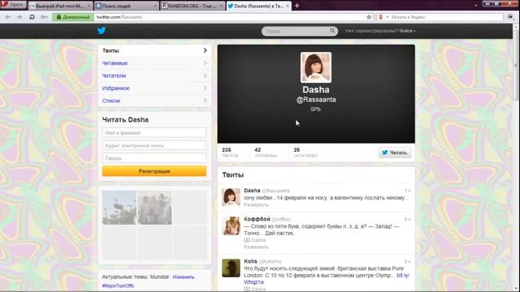Close the Dasha Twitter tab
Viewport: 520px width, 292px height.
(x=287, y=6)
